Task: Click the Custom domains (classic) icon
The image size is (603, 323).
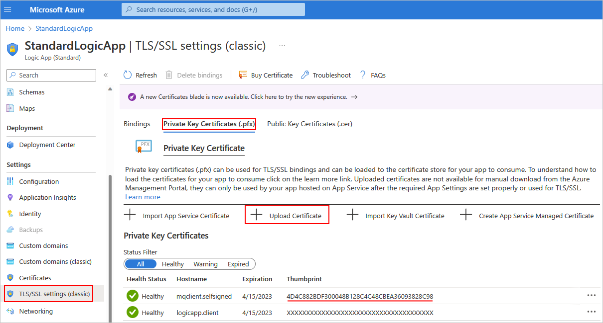Action: coord(10,261)
